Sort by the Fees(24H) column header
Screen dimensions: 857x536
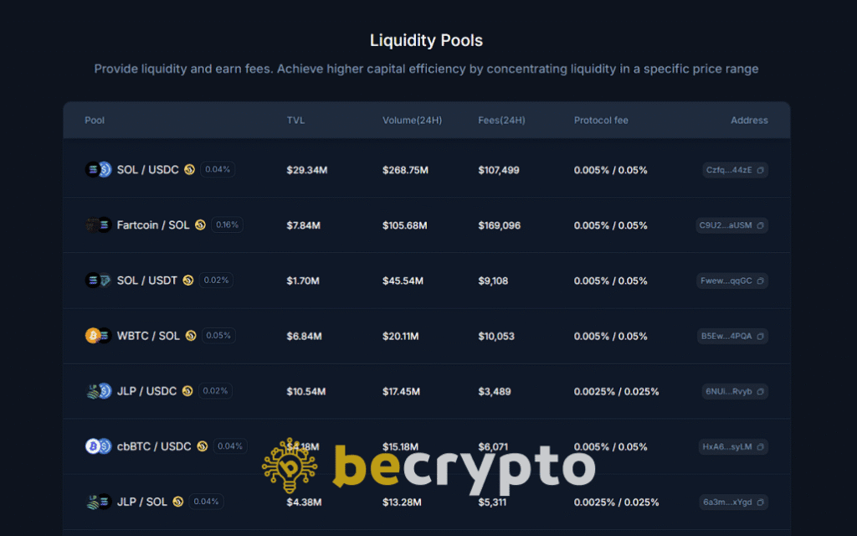click(501, 121)
